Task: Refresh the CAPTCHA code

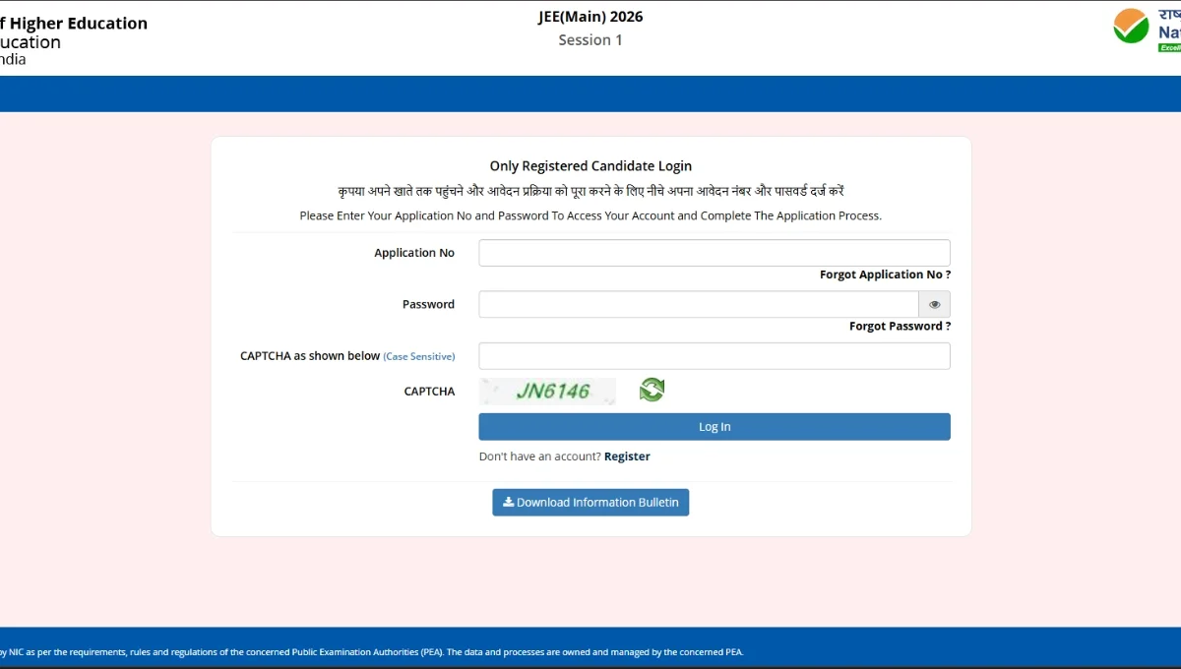Action: pyautogui.click(x=652, y=390)
